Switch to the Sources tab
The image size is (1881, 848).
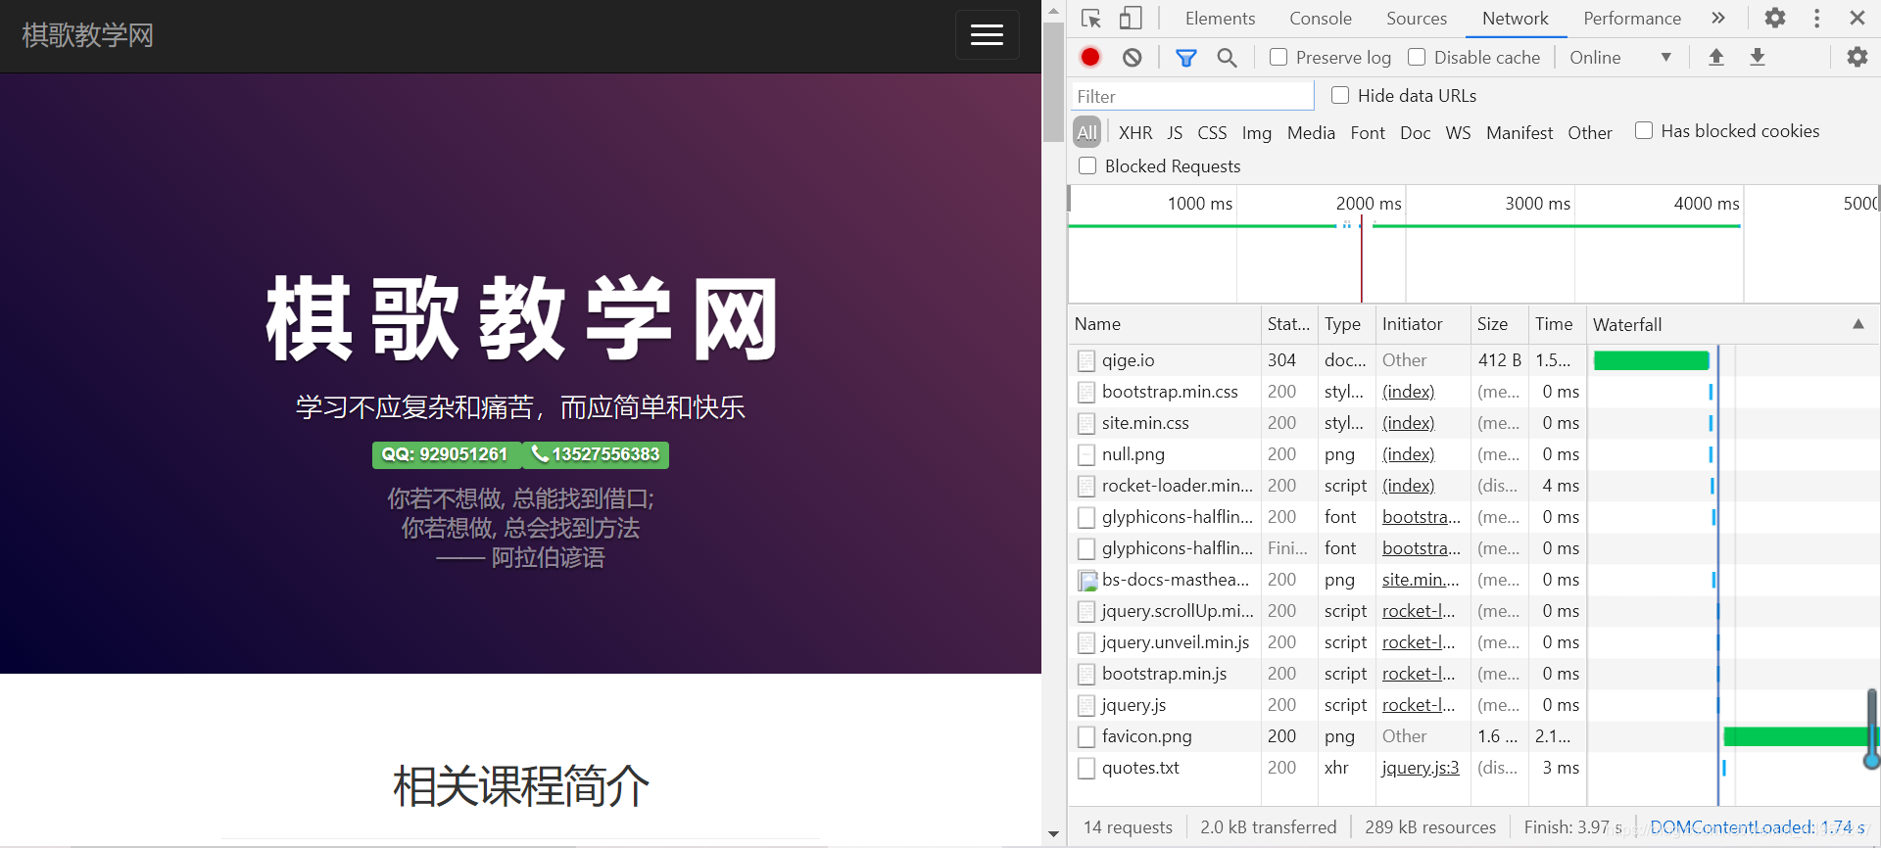(1416, 19)
